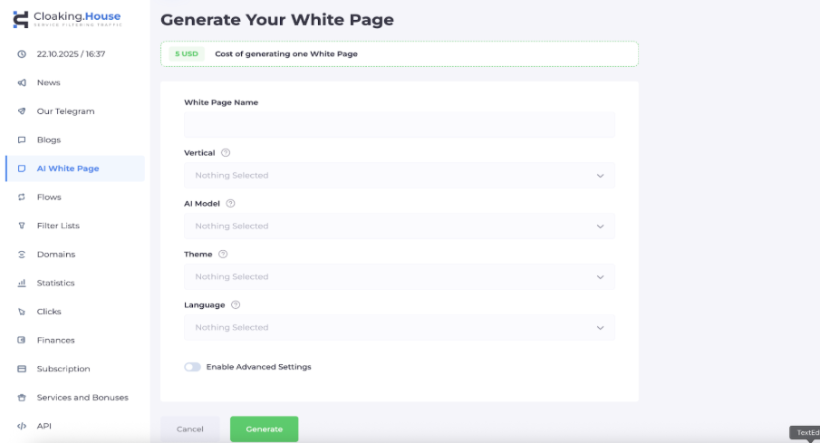Click the White Page Name input field

pyautogui.click(x=399, y=125)
